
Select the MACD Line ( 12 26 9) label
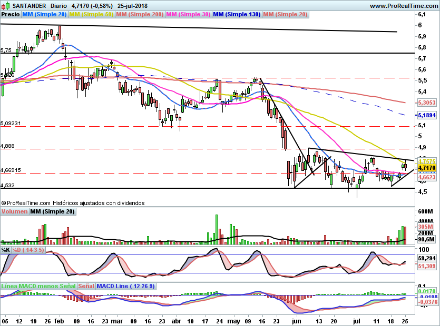125,286
